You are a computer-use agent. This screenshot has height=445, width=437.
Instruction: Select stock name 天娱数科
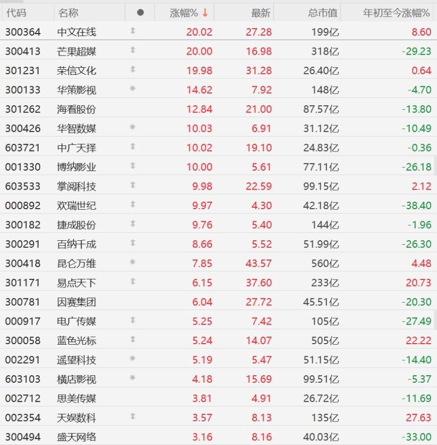[76, 418]
